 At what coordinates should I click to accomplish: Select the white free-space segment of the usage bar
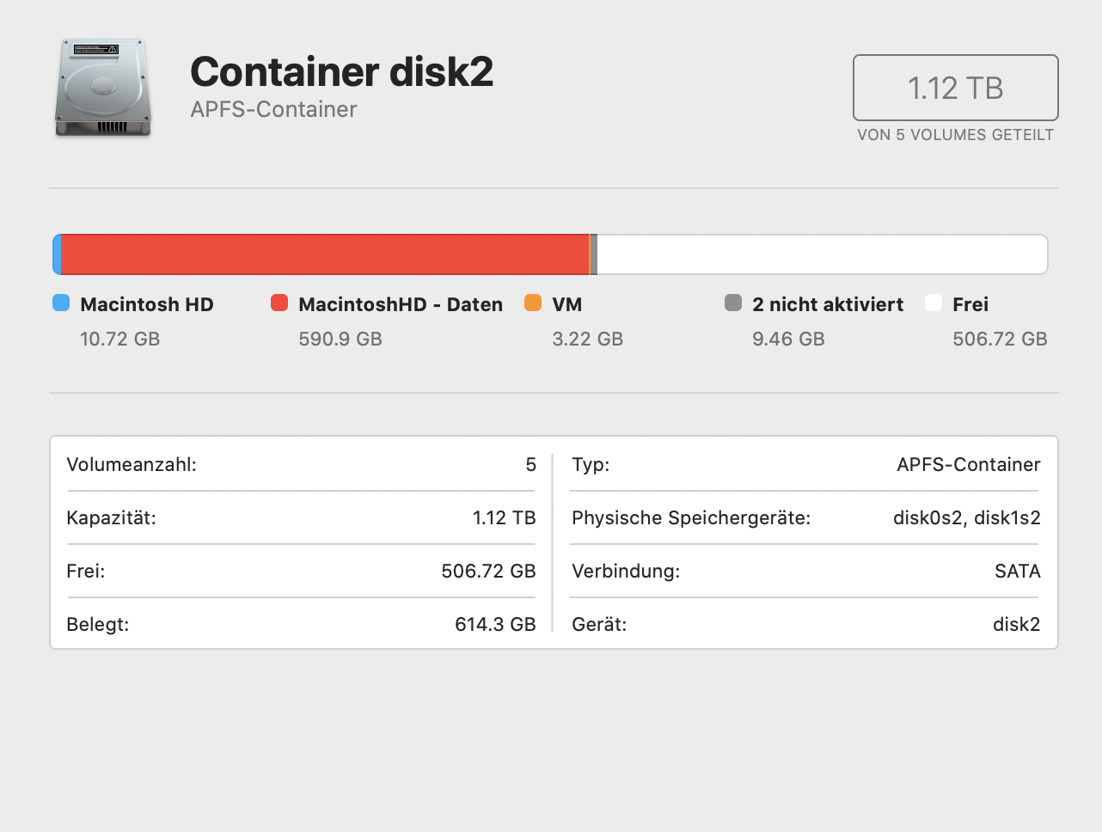(821, 254)
